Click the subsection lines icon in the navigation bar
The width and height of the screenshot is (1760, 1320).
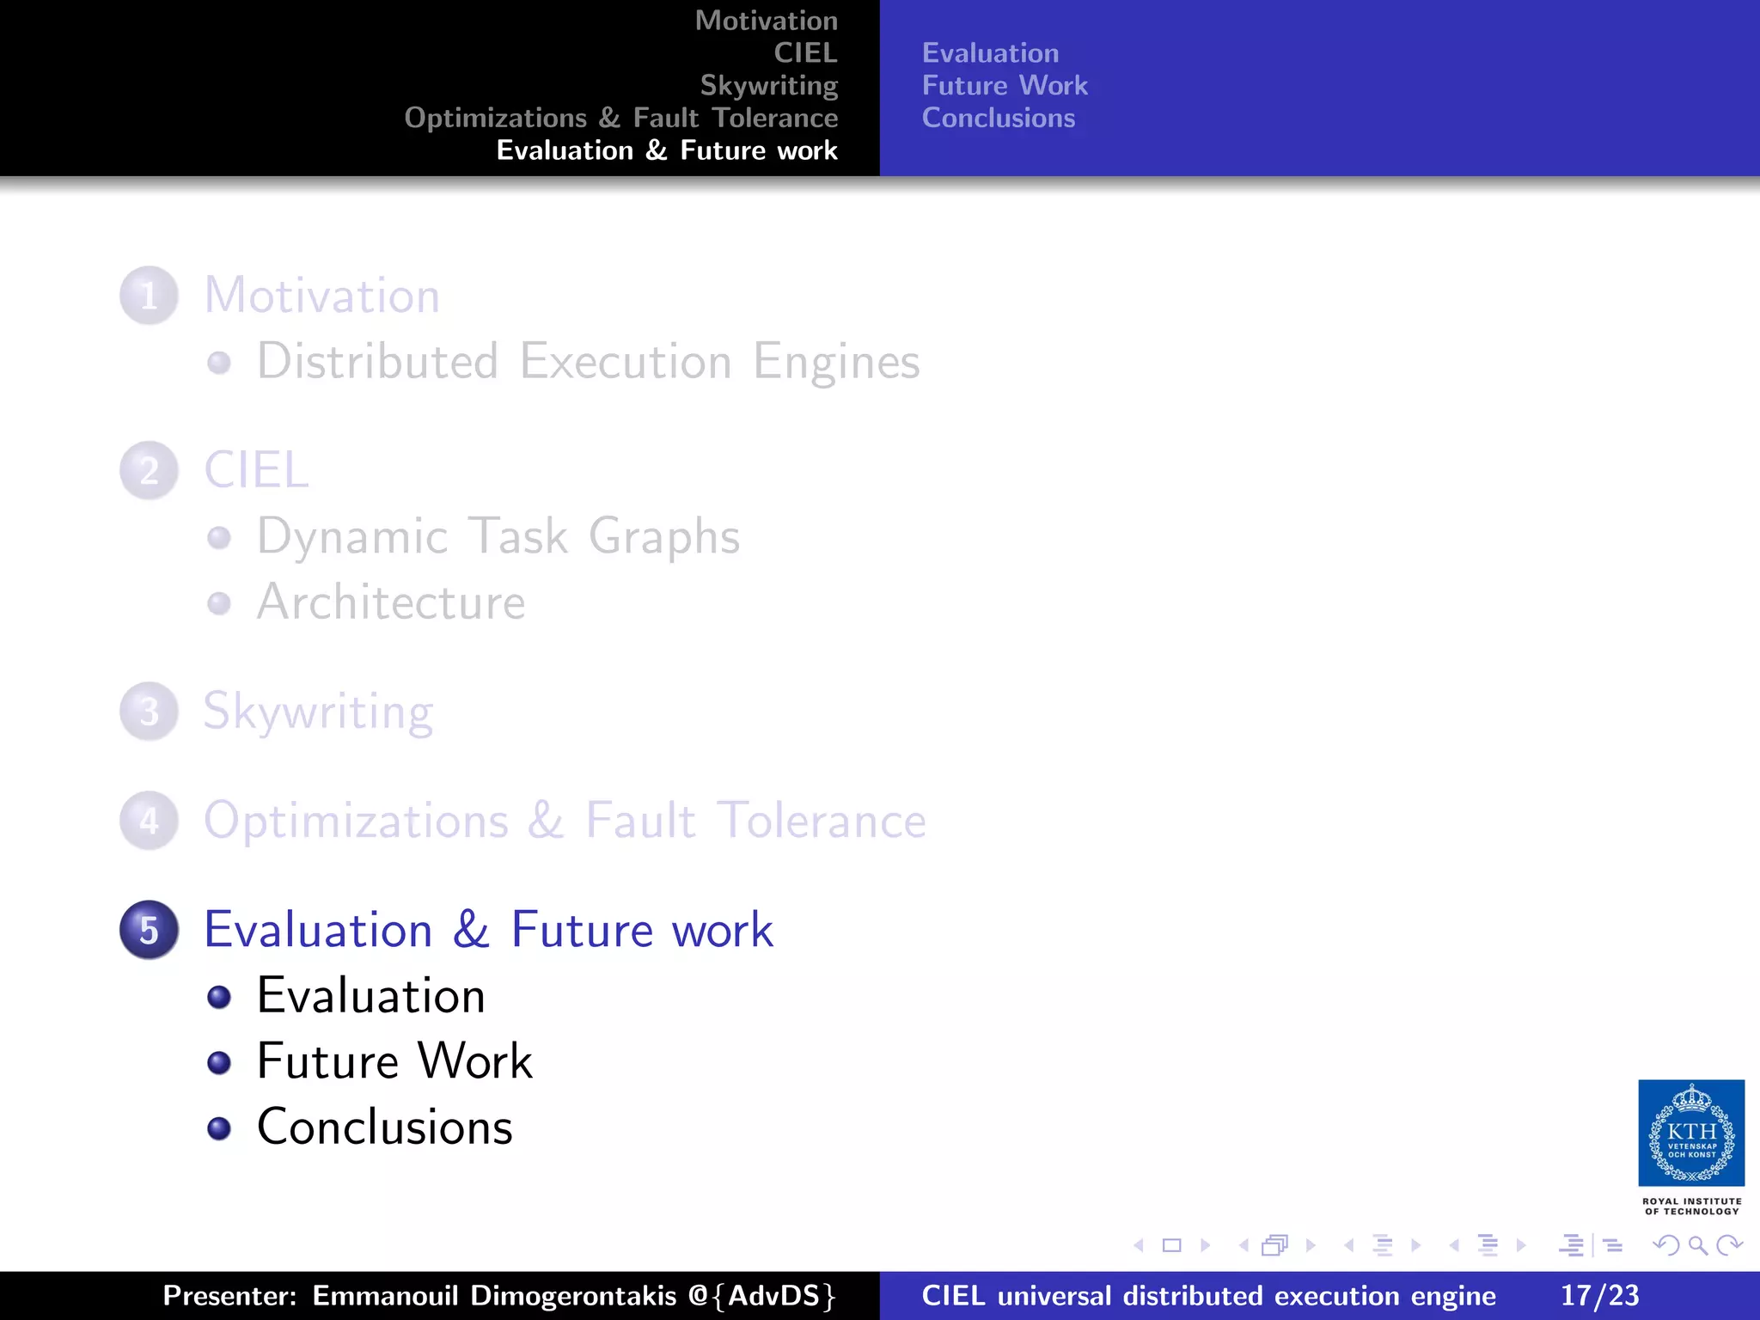click(x=1383, y=1245)
